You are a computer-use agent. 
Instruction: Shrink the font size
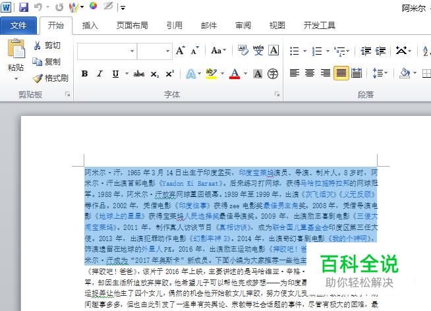coord(194,51)
